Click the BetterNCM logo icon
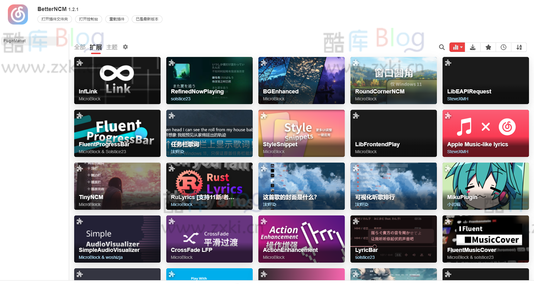534x284 pixels. pyautogui.click(x=18, y=14)
